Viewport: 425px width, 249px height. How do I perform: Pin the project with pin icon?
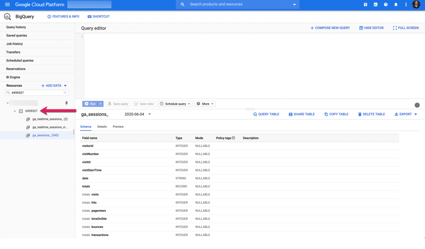66,103
